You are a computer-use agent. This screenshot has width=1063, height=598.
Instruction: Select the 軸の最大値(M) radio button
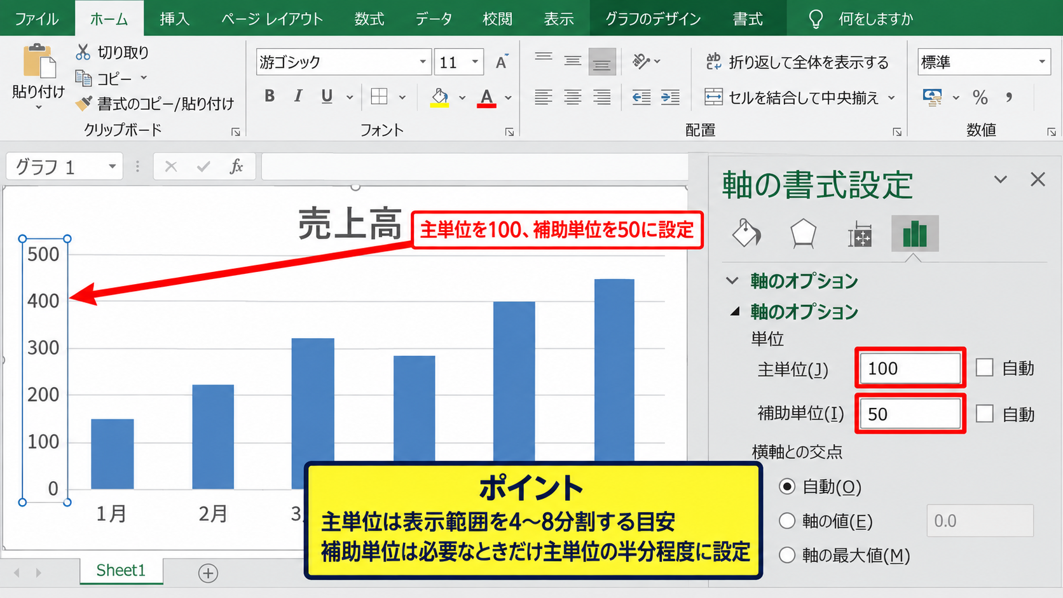tap(787, 555)
